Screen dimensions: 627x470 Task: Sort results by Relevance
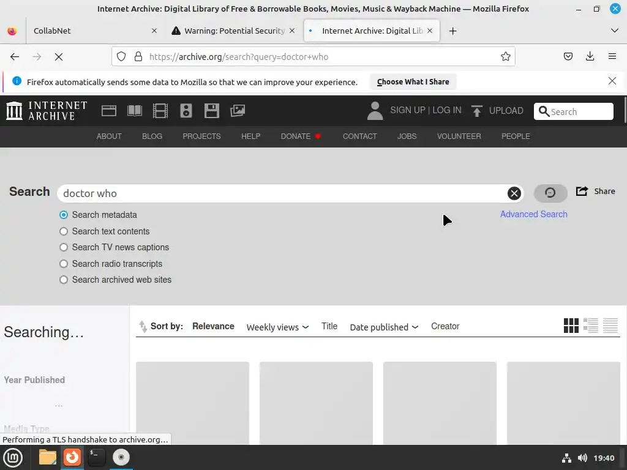point(213,326)
